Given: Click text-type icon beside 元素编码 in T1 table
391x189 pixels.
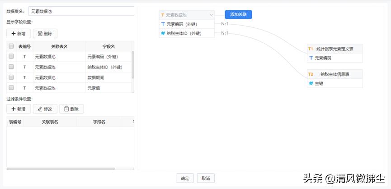Looking at the screenshot, I should coord(311,58).
